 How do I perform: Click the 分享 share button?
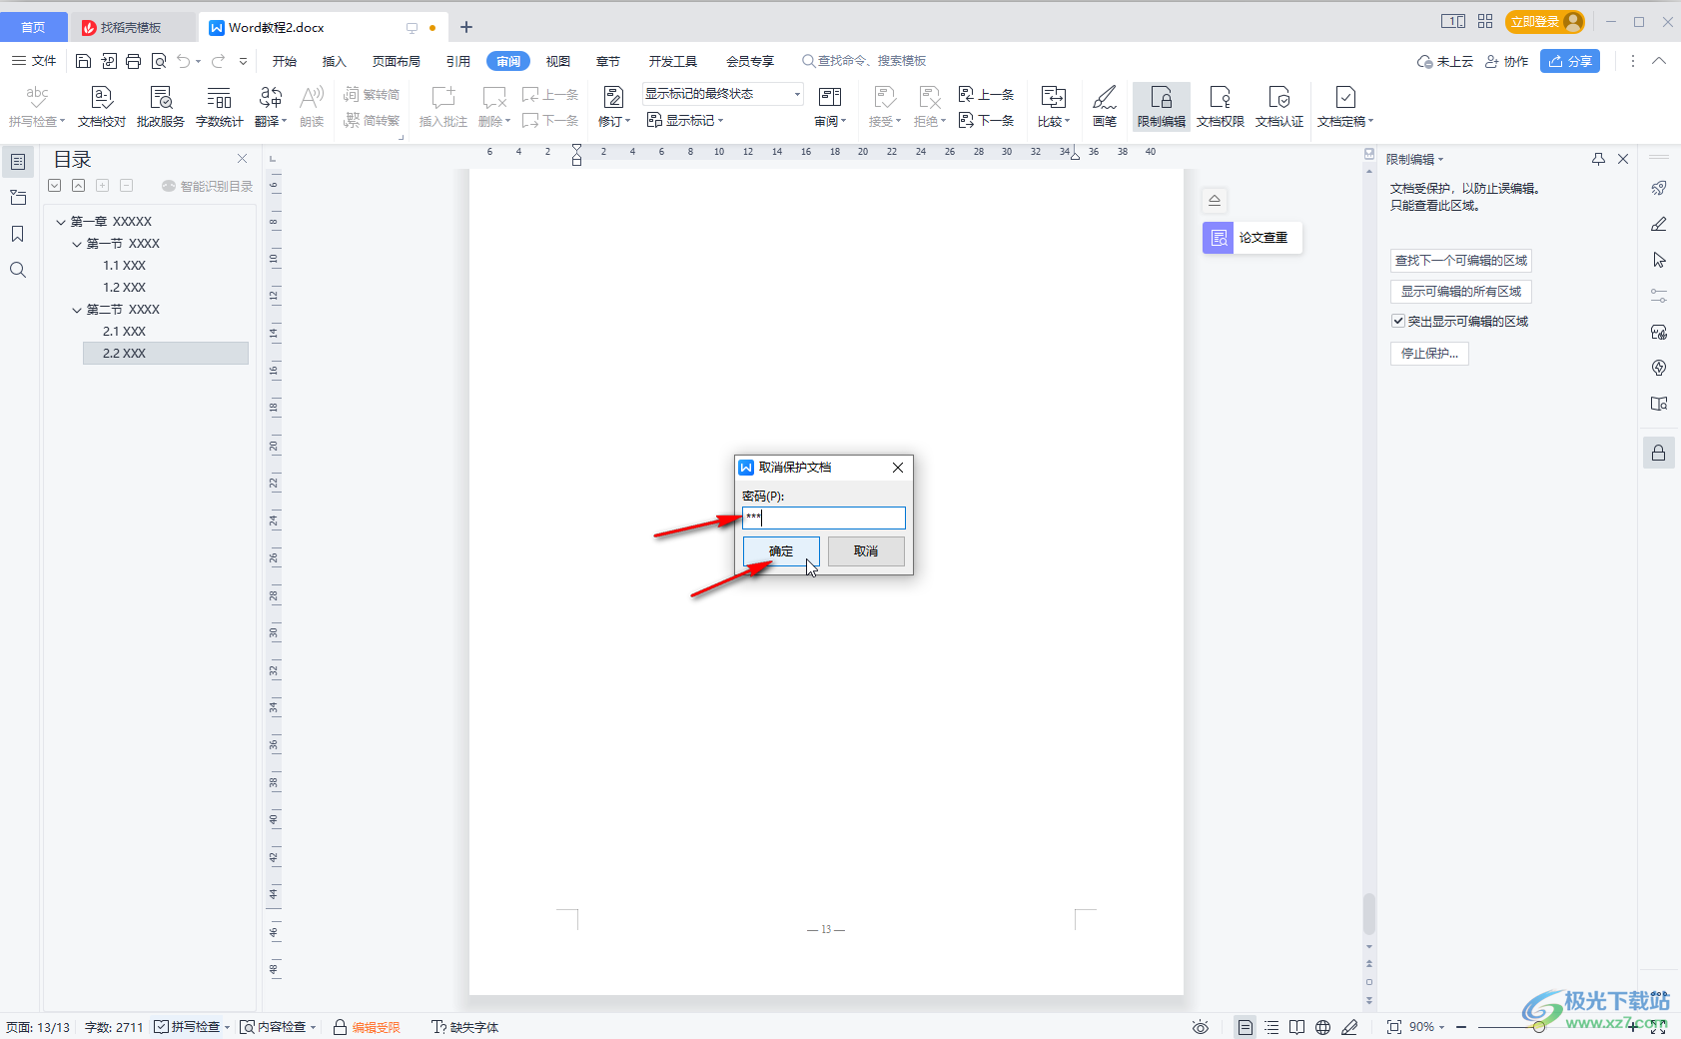click(x=1570, y=61)
